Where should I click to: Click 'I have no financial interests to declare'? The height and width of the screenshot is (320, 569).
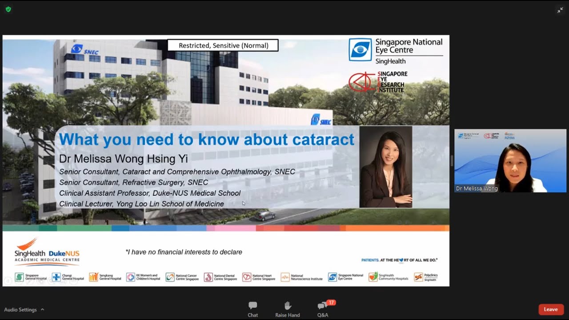184,252
